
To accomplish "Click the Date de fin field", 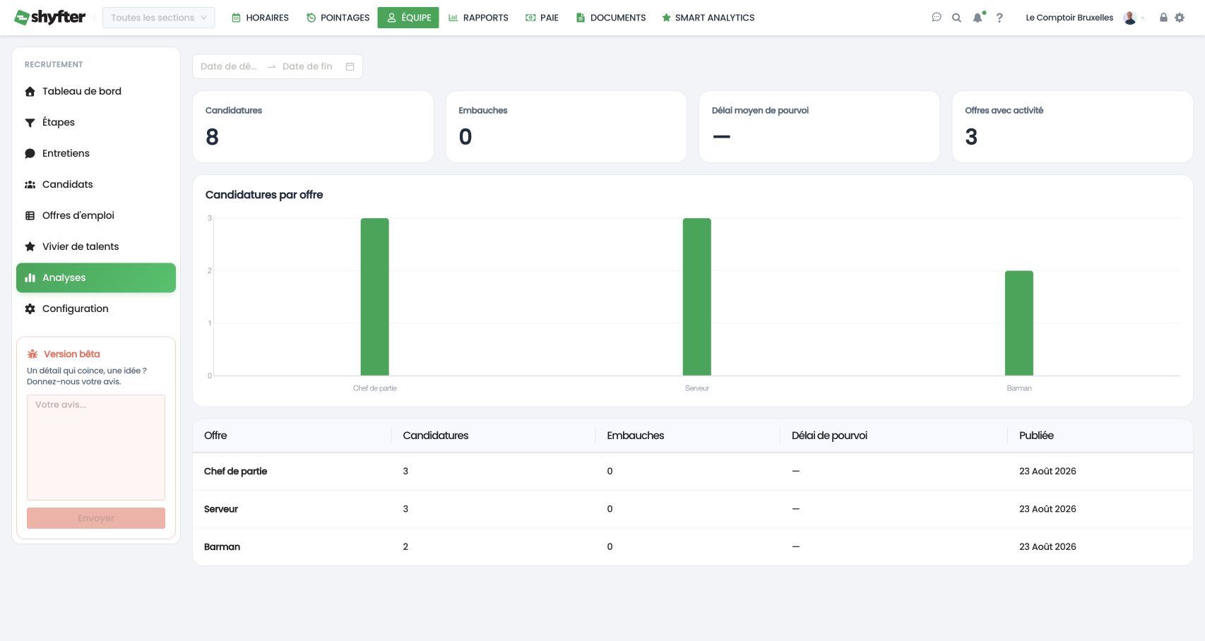I will pyautogui.click(x=307, y=66).
